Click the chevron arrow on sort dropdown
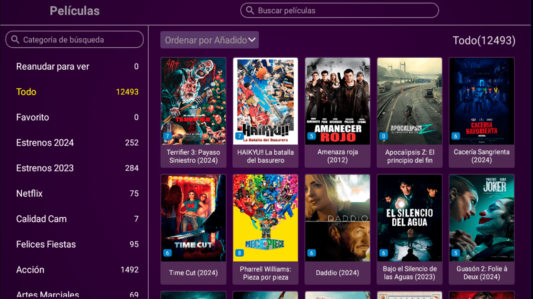533x299 pixels. (252, 40)
